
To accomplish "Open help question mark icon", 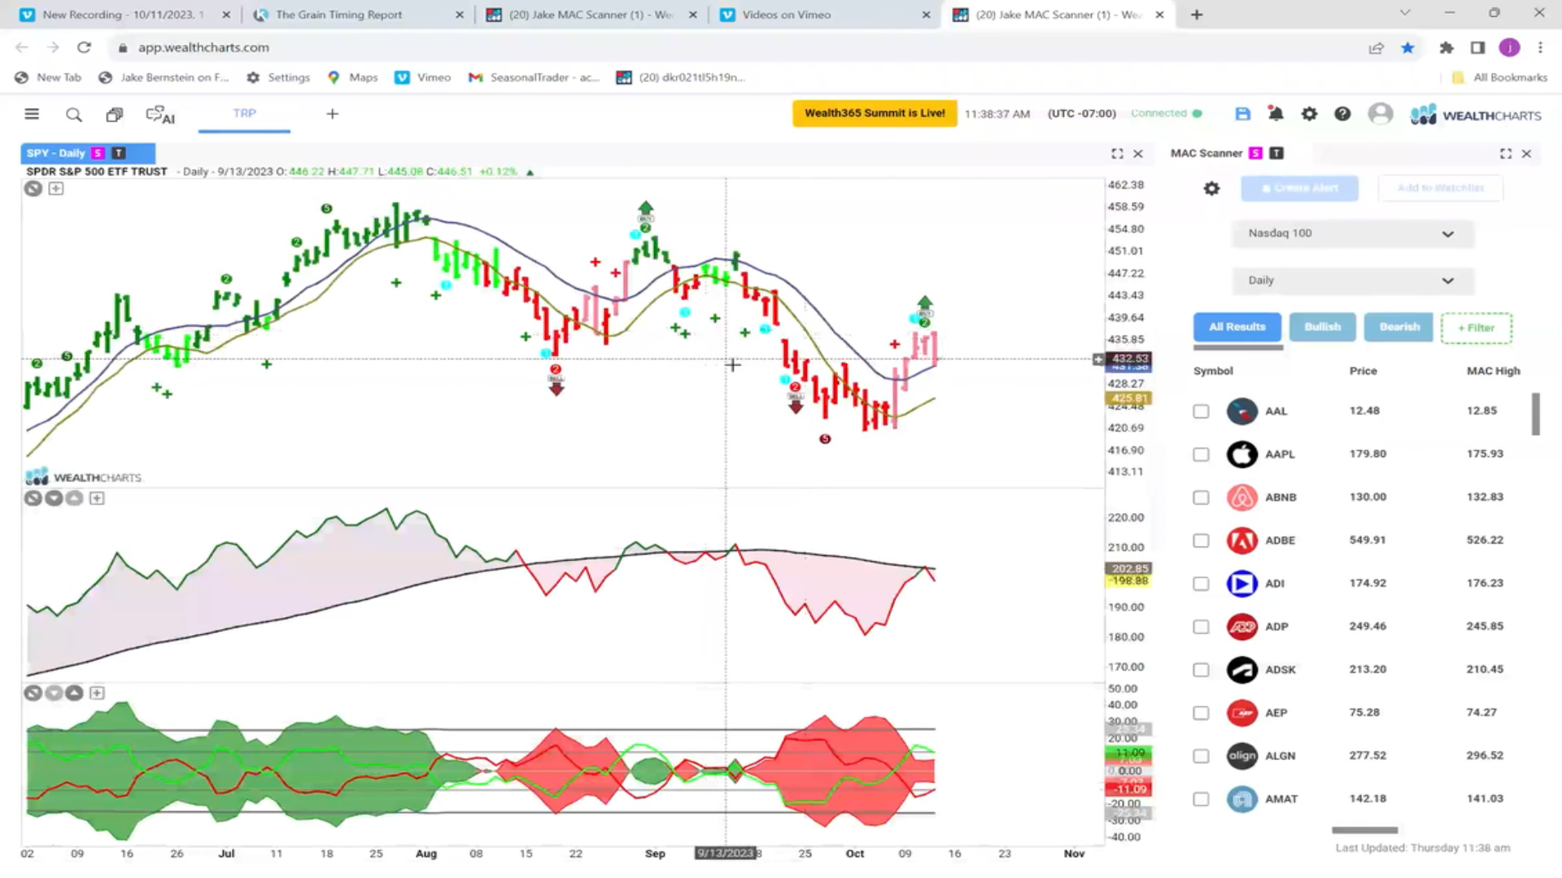I will [1342, 114].
